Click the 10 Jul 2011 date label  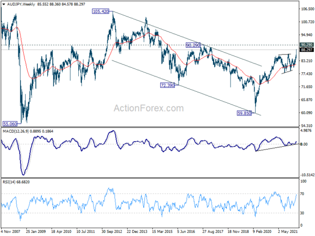coord(86,231)
